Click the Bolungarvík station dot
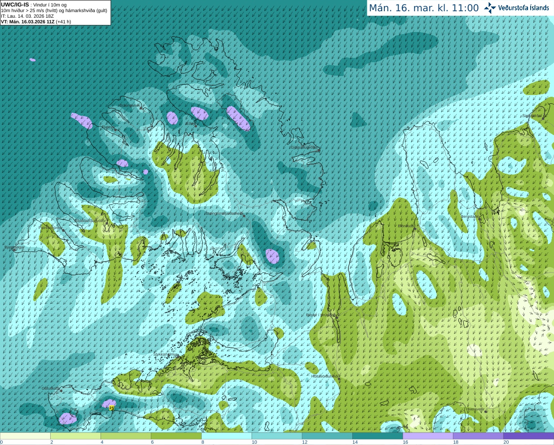The height and width of the screenshot is (445, 554). [141, 108]
